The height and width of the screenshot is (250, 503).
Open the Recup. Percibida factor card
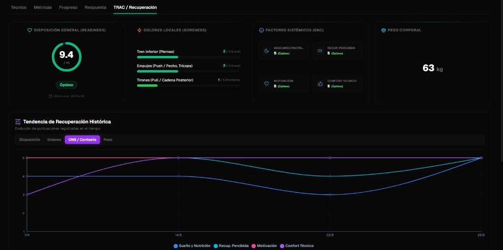tap(337, 50)
